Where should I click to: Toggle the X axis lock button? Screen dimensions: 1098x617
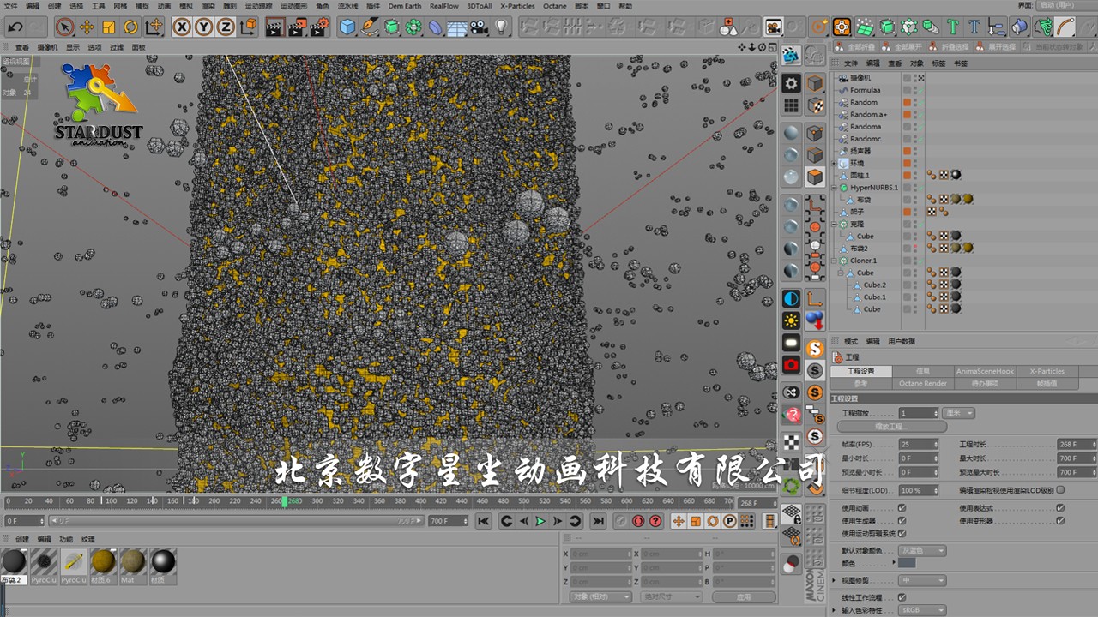point(182,27)
